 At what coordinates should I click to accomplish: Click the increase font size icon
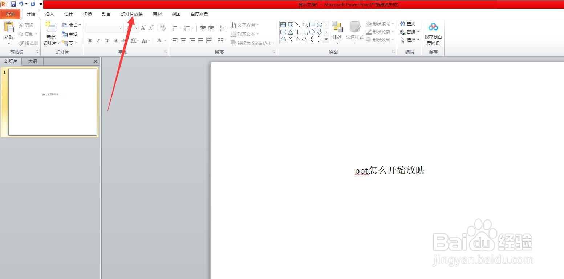pyautogui.click(x=143, y=28)
